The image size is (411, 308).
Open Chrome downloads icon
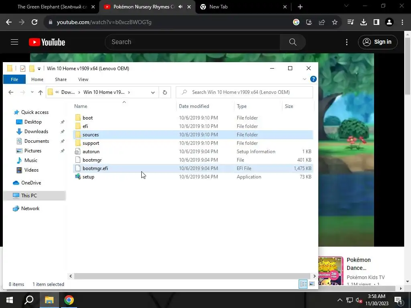coord(364,22)
